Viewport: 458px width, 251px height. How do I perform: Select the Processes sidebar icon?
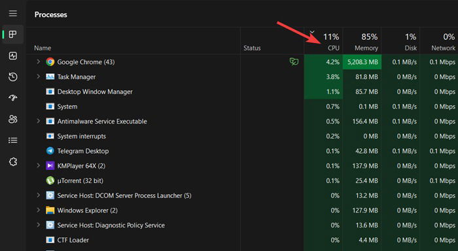[13, 35]
